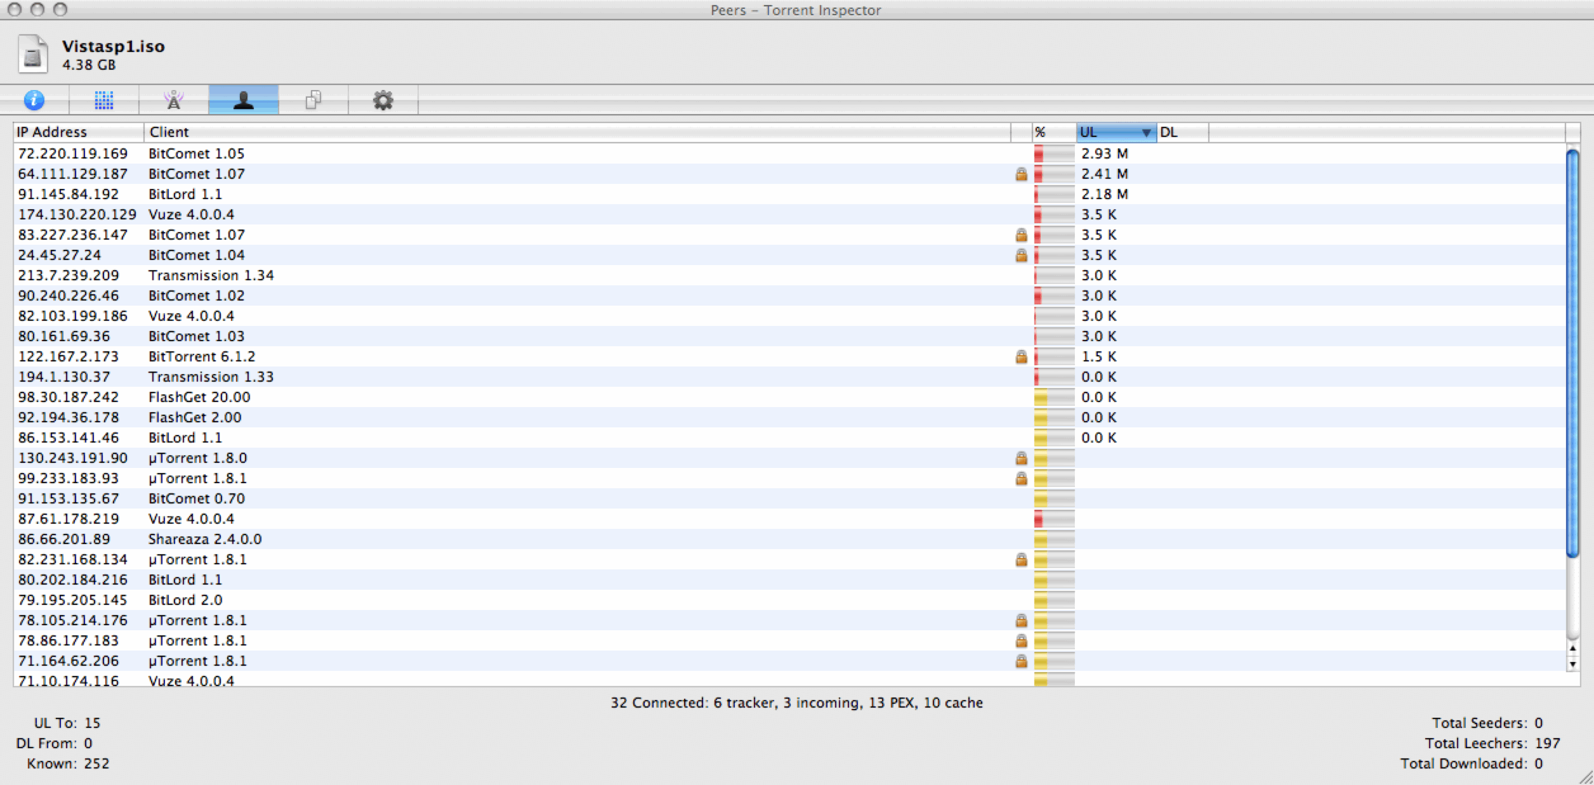1594x785 pixels.
Task: Click the Total Downloaded: 0 label
Action: (x=1472, y=763)
